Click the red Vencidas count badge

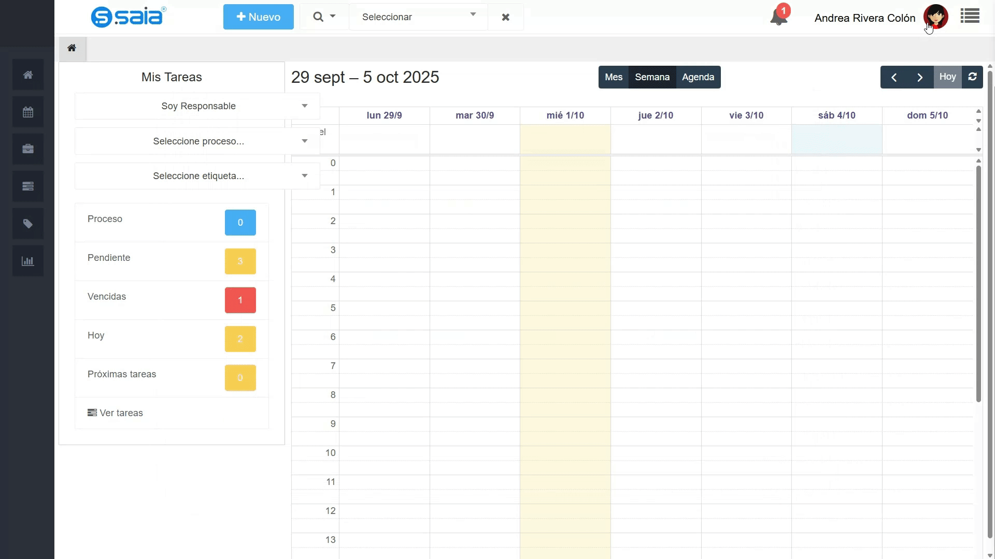pos(240,300)
